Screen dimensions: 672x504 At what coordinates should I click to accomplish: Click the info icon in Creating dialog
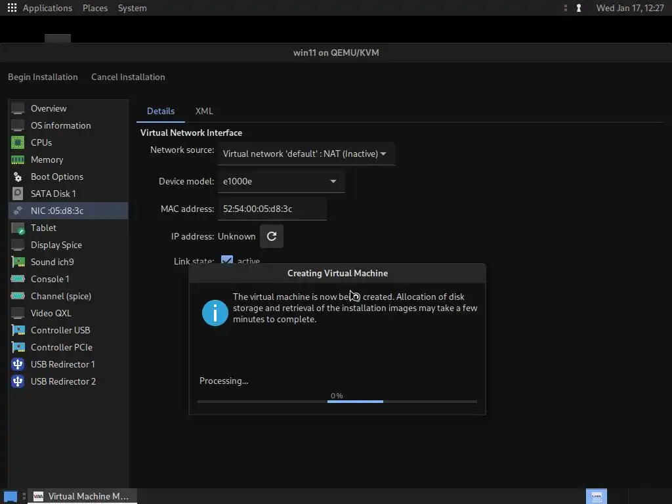215,312
